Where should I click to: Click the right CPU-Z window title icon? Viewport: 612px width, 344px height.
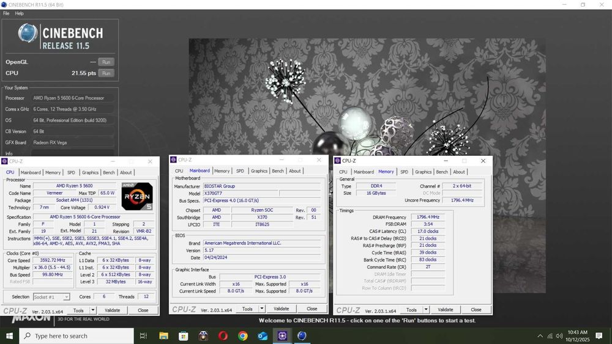(x=338, y=161)
